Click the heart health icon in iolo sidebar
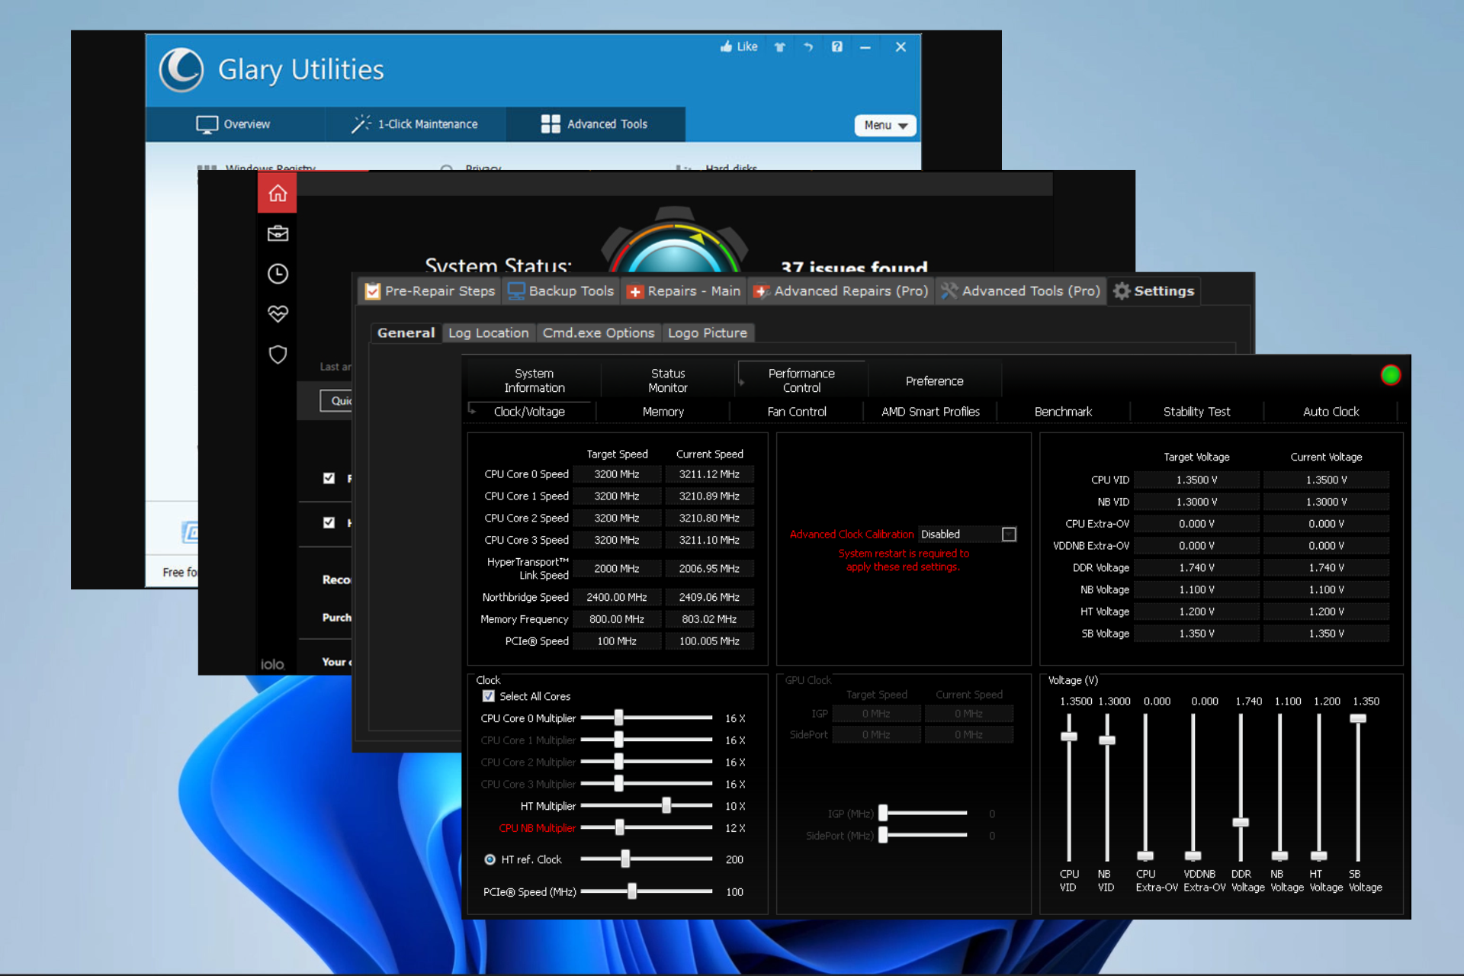The image size is (1464, 976). (278, 313)
